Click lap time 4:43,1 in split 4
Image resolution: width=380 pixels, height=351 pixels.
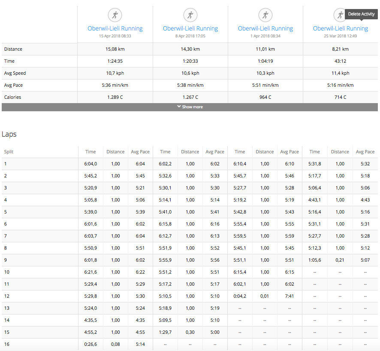(x=314, y=200)
